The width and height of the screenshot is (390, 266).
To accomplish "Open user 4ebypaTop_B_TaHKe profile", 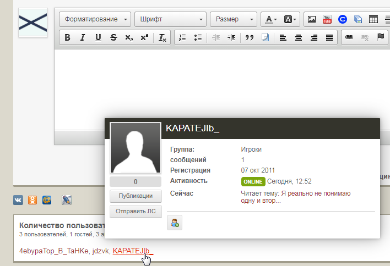I will click(x=54, y=251).
